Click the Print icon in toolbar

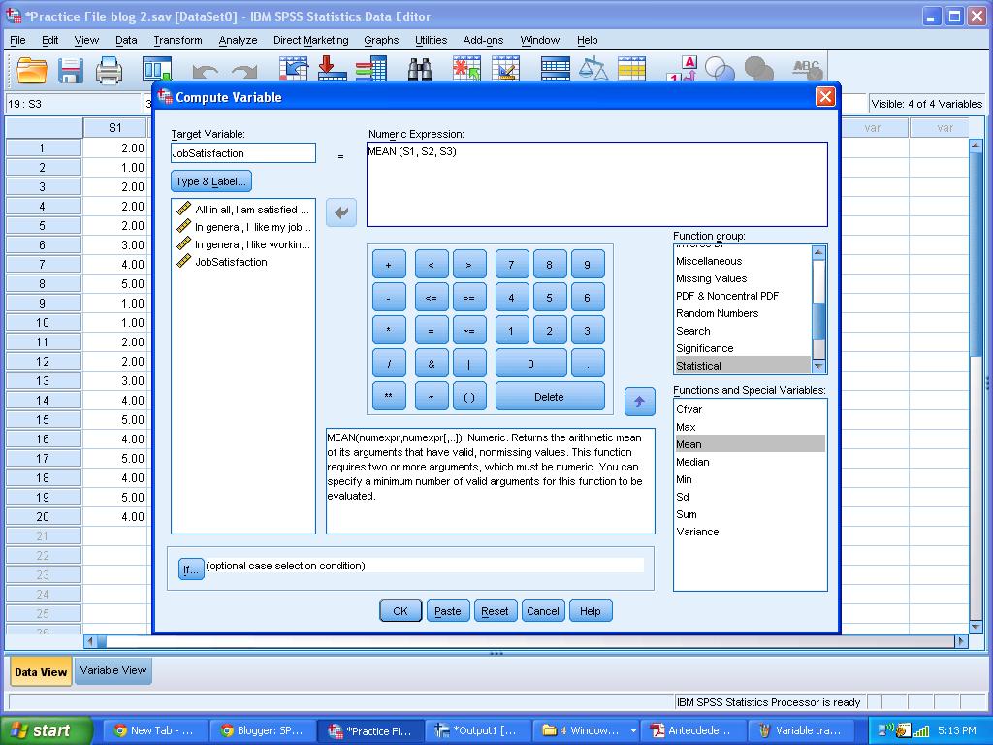pyautogui.click(x=109, y=70)
